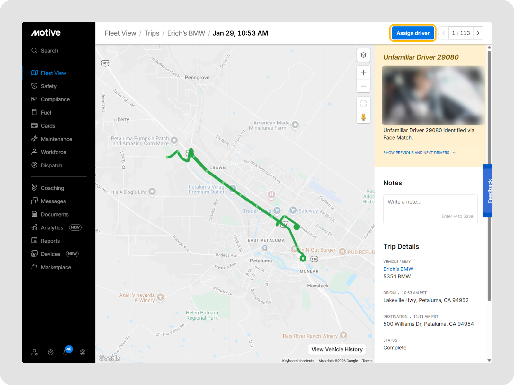Screen dimensions: 514x385
Task: Click the Motive logo
Action: click(46, 33)
